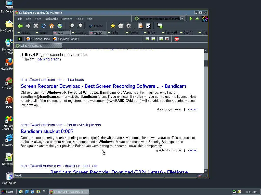This screenshot has width=261, height=195.
Task: Click the colorful throbber icon
Action: coord(205,19)
